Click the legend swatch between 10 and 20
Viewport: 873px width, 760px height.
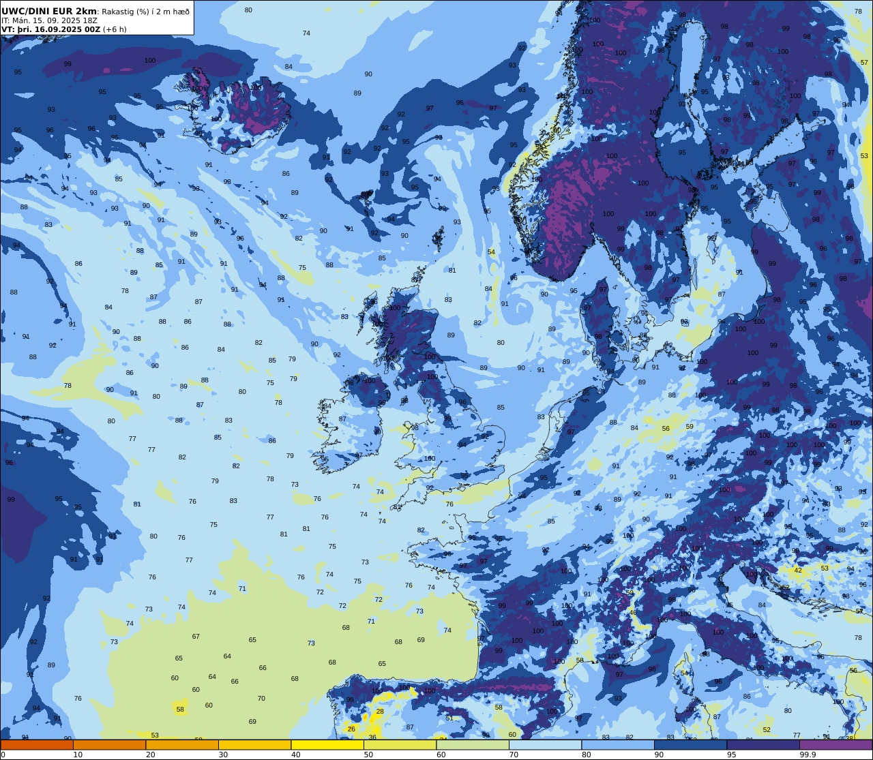coord(109,745)
